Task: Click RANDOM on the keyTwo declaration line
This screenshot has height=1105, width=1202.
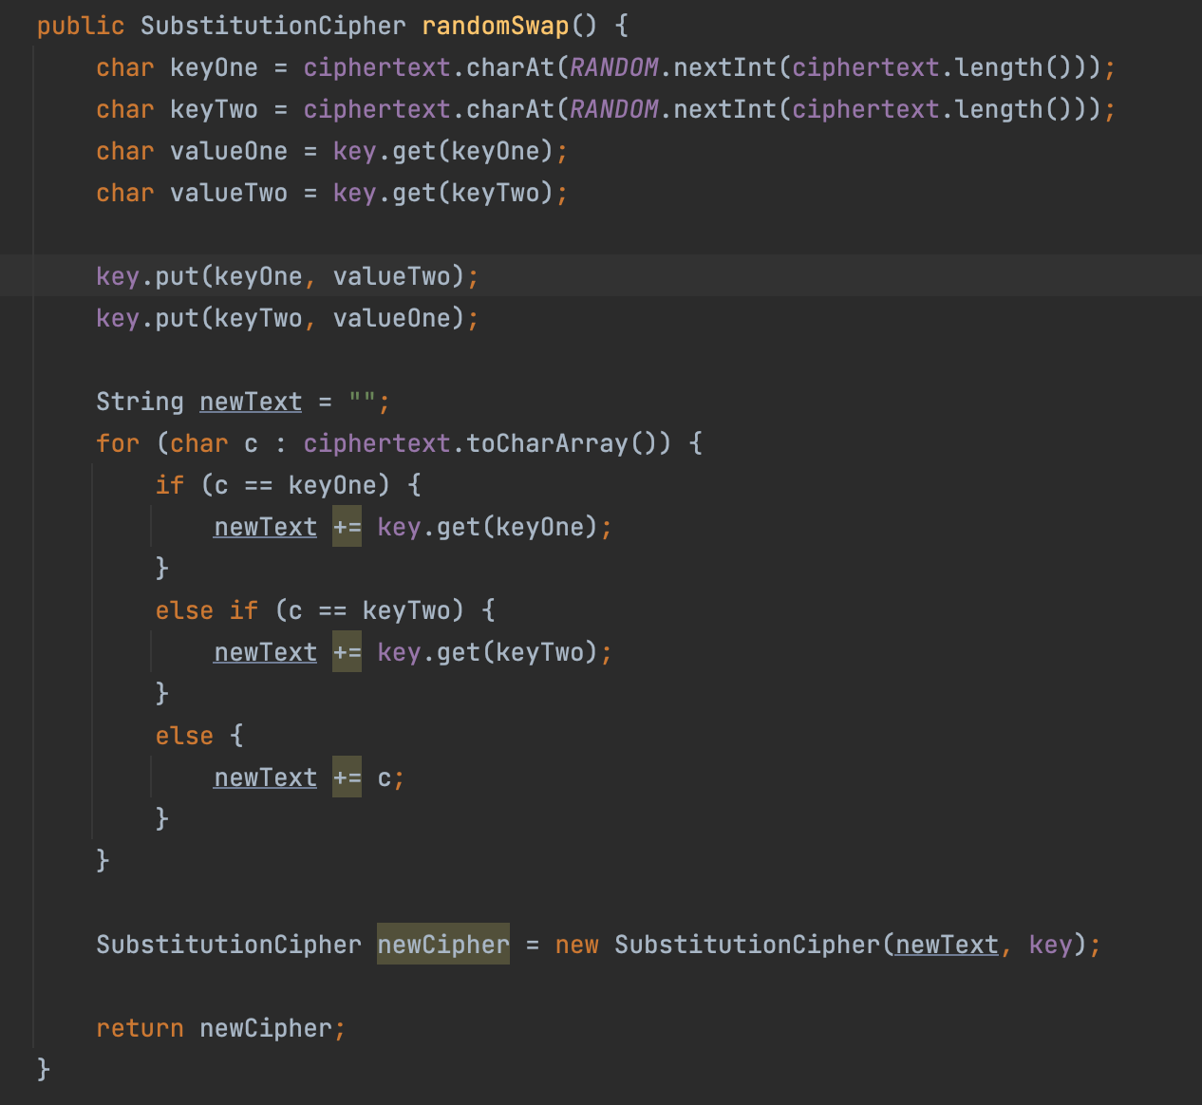Action: (x=613, y=109)
